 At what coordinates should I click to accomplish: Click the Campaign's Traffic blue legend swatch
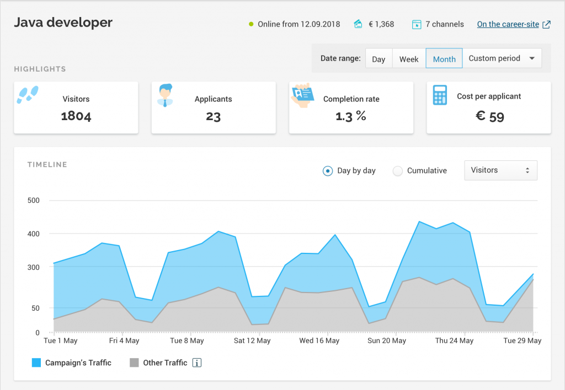[x=36, y=362]
